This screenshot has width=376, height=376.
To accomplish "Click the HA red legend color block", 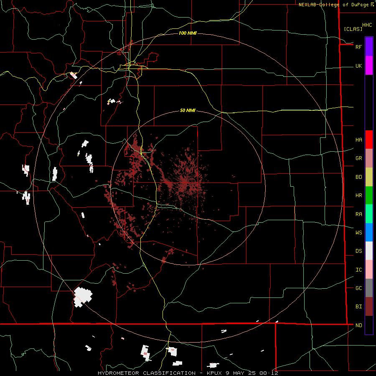I will point(369,140).
